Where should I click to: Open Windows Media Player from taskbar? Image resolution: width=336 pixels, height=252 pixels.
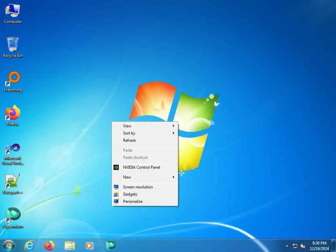tap(90, 245)
